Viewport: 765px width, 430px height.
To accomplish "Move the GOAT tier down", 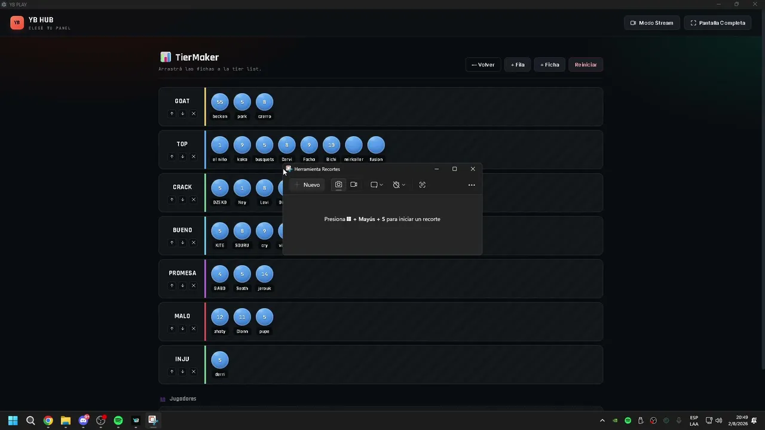I will [182, 113].
